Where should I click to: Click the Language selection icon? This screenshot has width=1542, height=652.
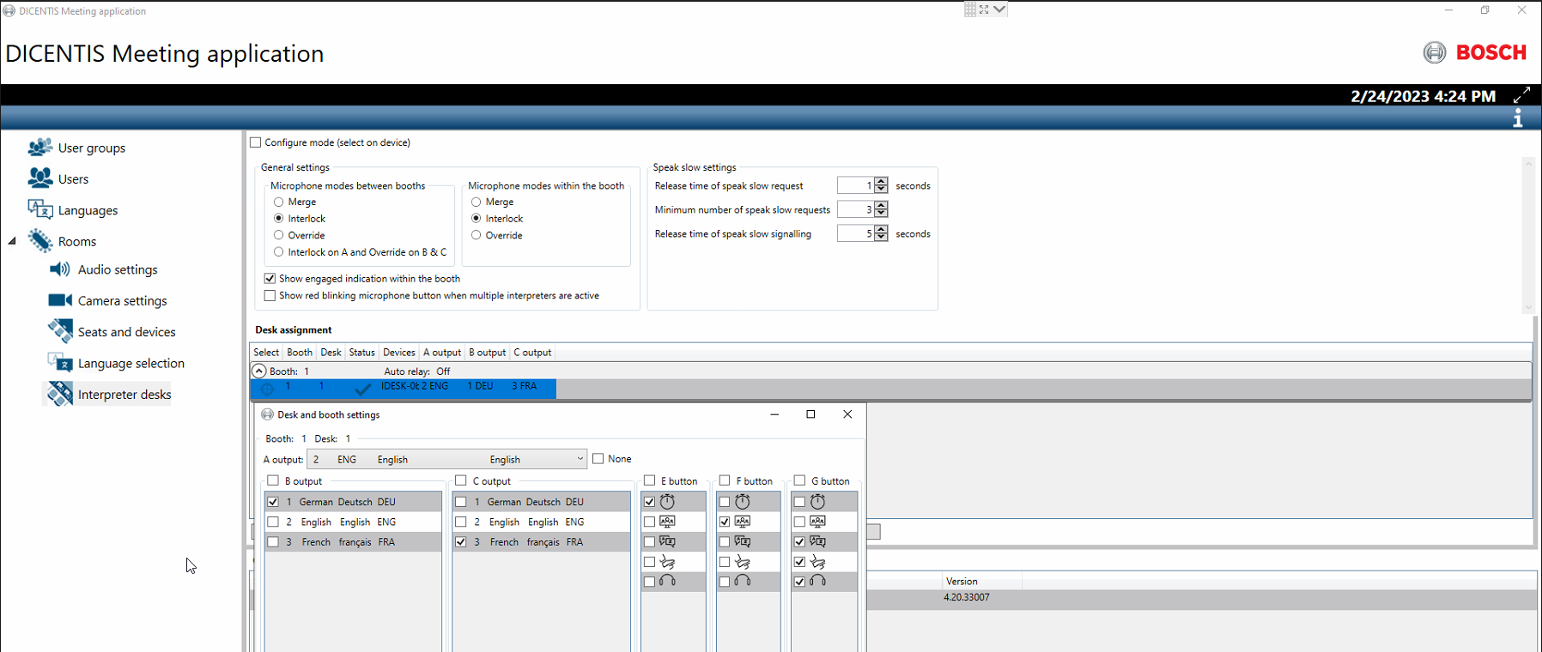pos(60,363)
